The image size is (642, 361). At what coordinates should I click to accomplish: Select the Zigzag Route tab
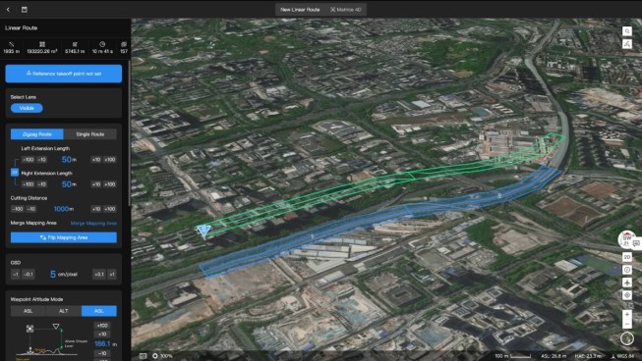point(36,134)
